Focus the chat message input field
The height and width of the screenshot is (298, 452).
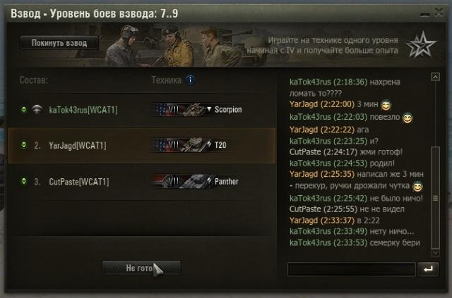(352, 270)
